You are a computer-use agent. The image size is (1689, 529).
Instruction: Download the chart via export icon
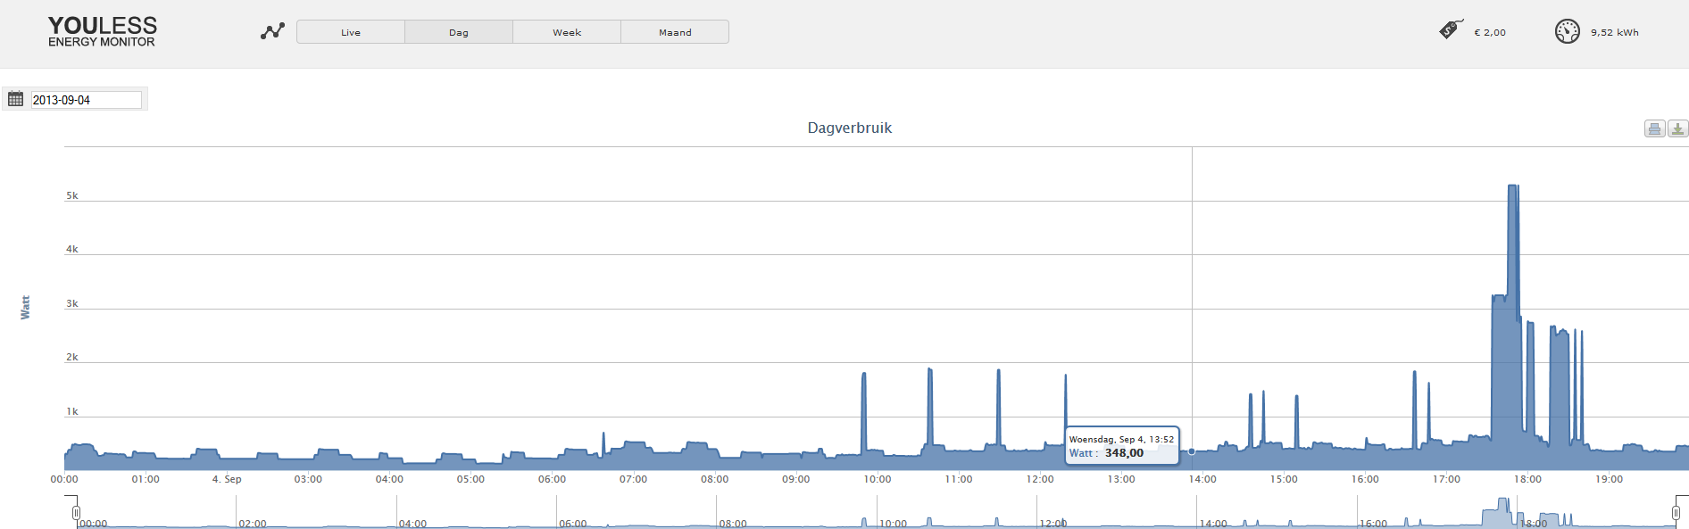click(1677, 128)
